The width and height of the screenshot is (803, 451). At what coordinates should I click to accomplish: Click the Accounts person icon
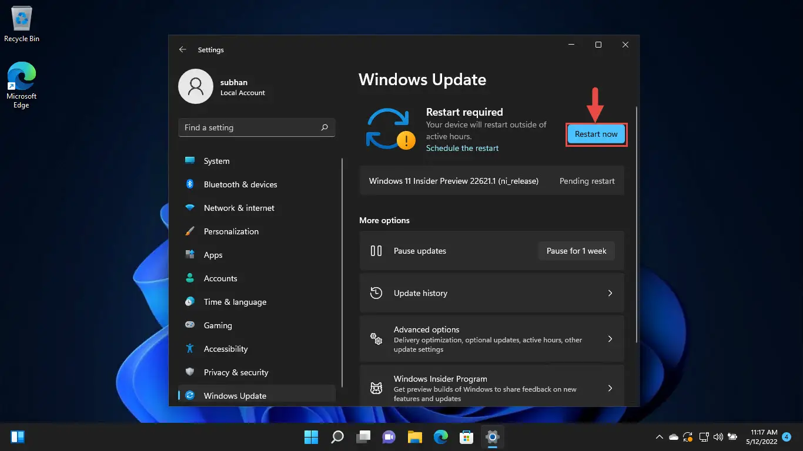(190, 278)
